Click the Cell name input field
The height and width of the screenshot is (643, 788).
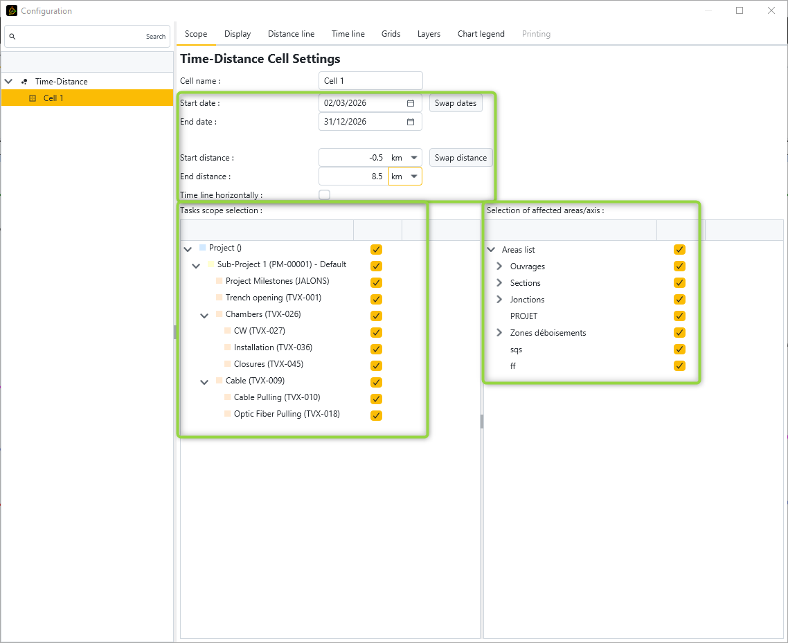tap(370, 81)
